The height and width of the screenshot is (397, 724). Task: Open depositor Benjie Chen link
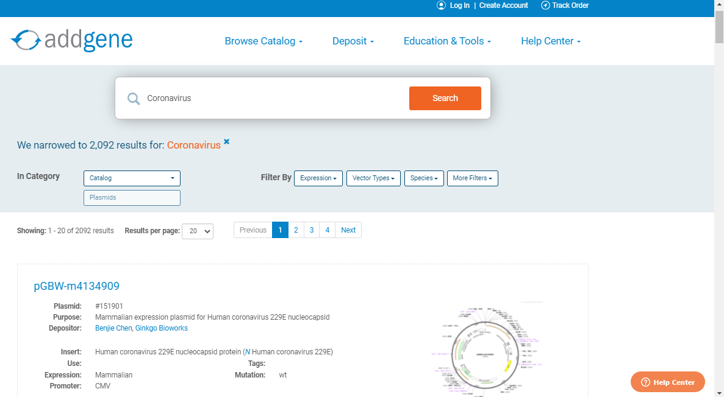113,328
